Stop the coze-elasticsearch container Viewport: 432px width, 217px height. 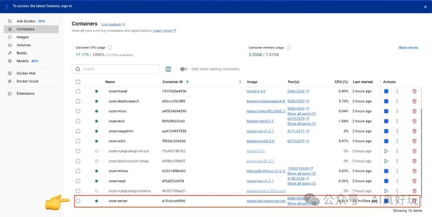386,101
